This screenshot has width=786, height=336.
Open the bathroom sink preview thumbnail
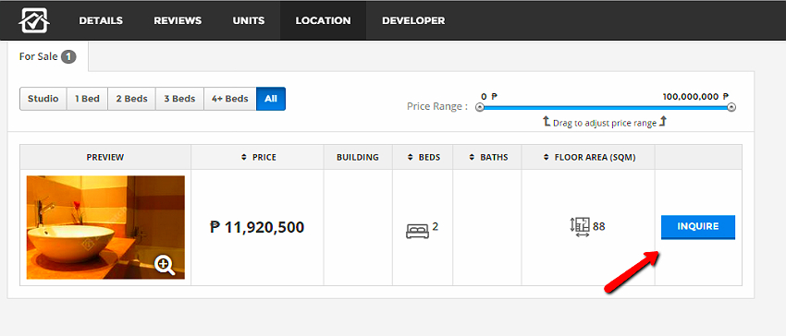105,227
